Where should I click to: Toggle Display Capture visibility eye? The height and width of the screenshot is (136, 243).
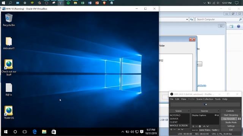(215, 115)
